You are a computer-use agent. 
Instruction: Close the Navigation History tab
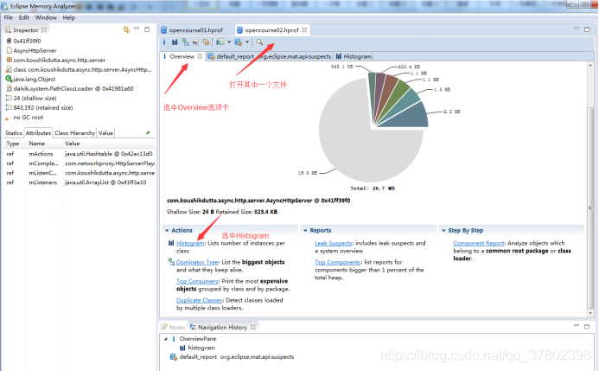253,327
